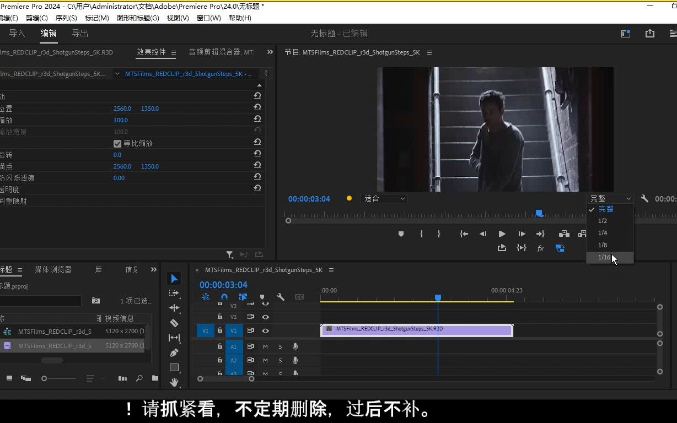The width and height of the screenshot is (677, 423).
Task: Select the Track Select Forward tool
Action: point(174,294)
